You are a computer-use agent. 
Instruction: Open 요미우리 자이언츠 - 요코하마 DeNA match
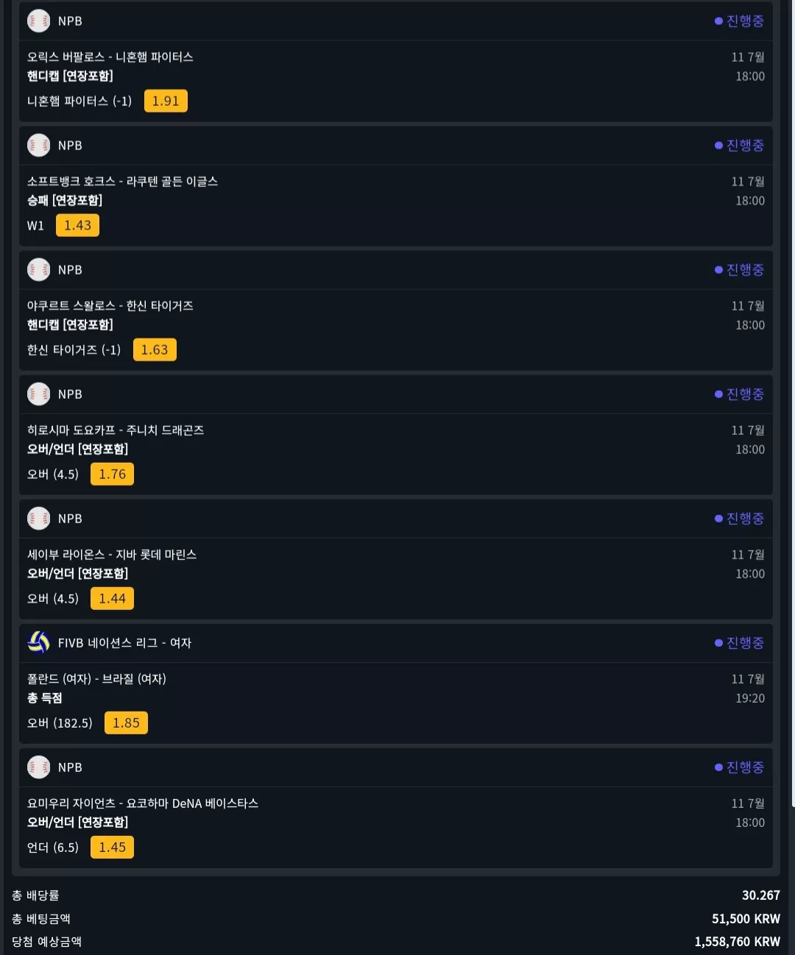(x=143, y=803)
